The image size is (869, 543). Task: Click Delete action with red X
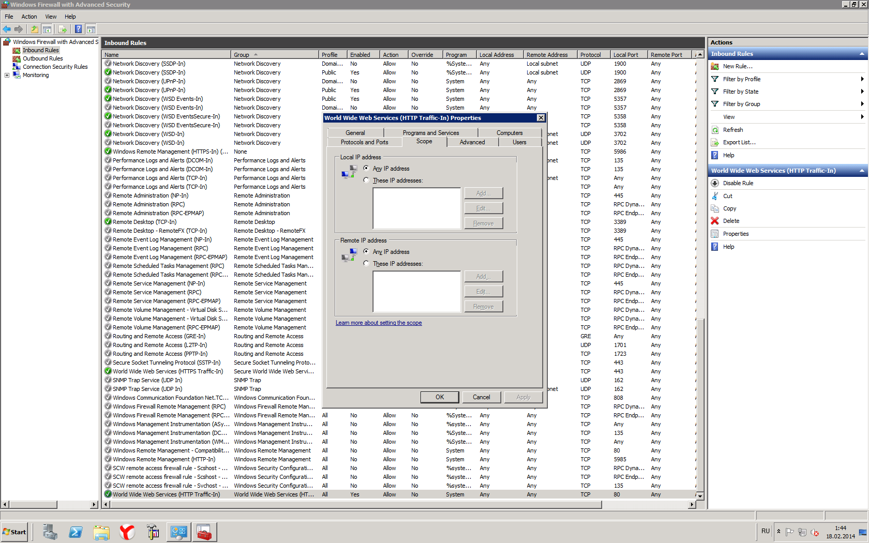click(x=731, y=221)
